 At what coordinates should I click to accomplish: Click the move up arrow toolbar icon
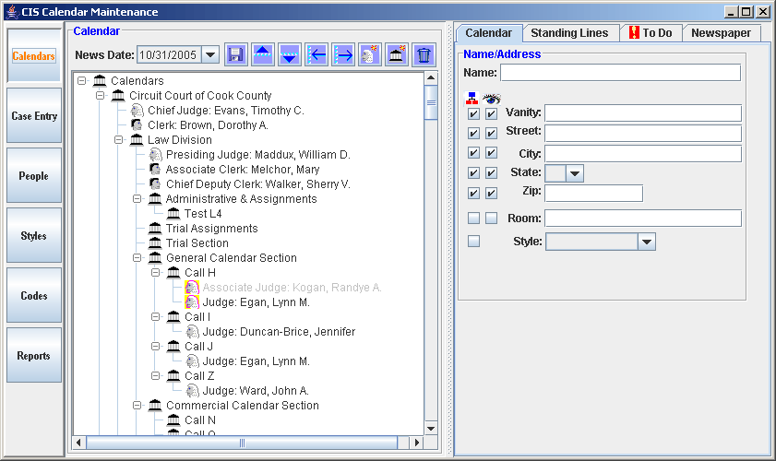tap(263, 54)
